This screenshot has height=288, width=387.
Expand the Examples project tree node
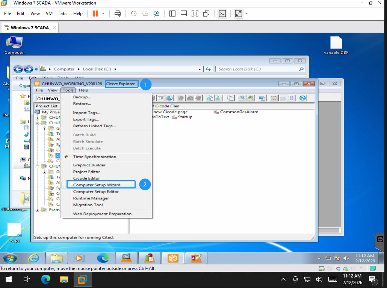coord(38,210)
